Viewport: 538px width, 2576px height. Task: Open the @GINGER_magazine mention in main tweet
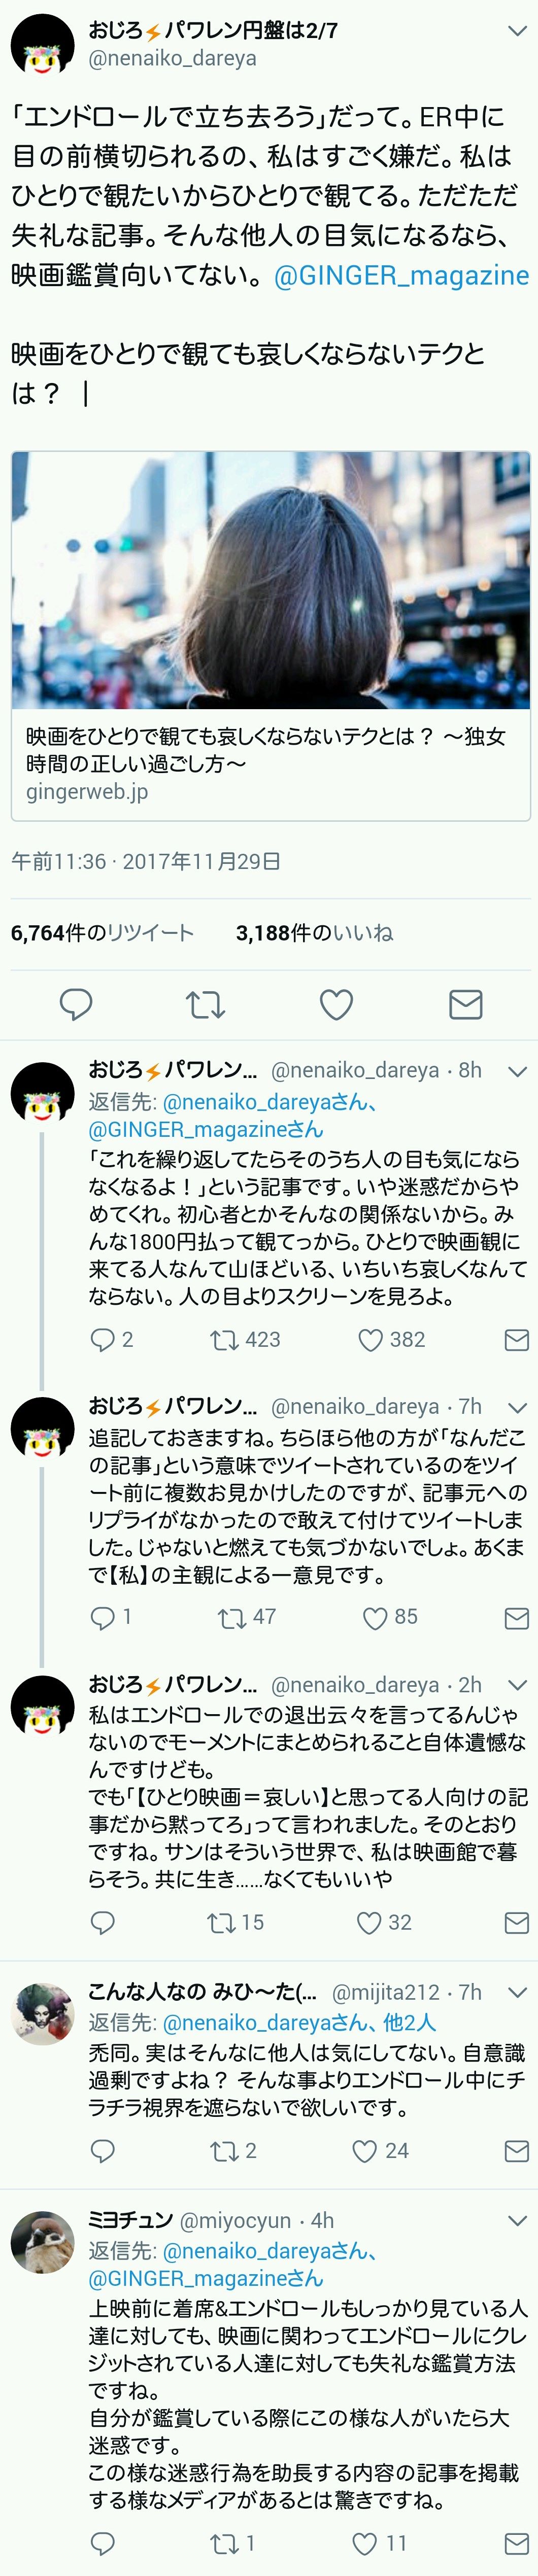click(401, 276)
